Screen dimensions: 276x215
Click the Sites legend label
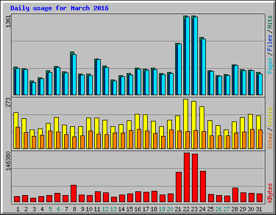click(270, 141)
